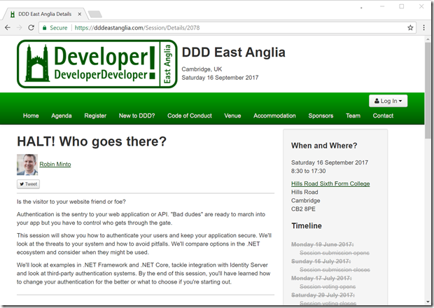This screenshot has width=434, height=308.
Task: Click 'Is the visitor to your website friend or foe?'
Action: point(71,202)
